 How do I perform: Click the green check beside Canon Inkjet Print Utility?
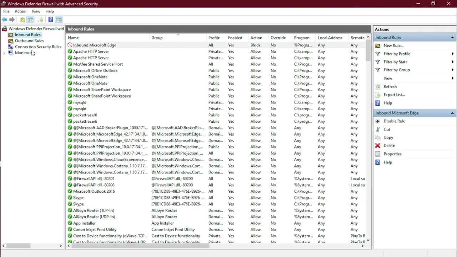[x=70, y=230]
